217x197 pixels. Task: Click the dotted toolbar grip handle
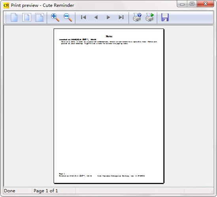(6, 17)
